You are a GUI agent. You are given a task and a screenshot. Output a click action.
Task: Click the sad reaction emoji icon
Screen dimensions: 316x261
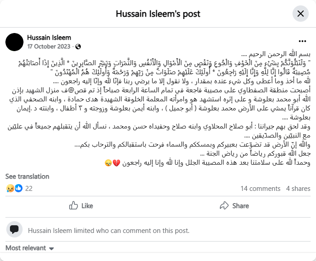coord(9,188)
